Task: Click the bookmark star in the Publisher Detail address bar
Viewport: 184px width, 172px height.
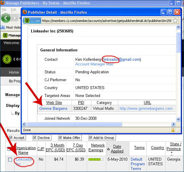Action: coord(175,21)
